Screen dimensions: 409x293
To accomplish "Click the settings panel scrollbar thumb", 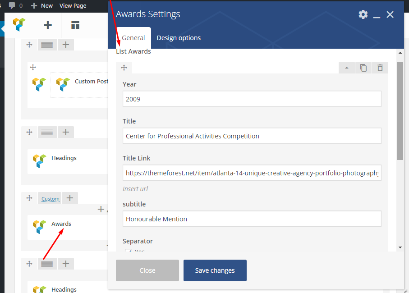I will coord(400,111).
